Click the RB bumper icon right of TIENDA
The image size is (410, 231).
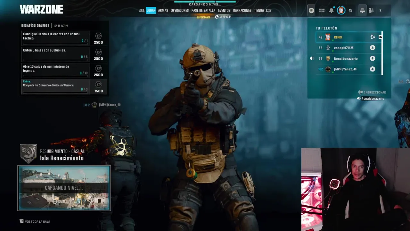pyautogui.click(x=268, y=10)
